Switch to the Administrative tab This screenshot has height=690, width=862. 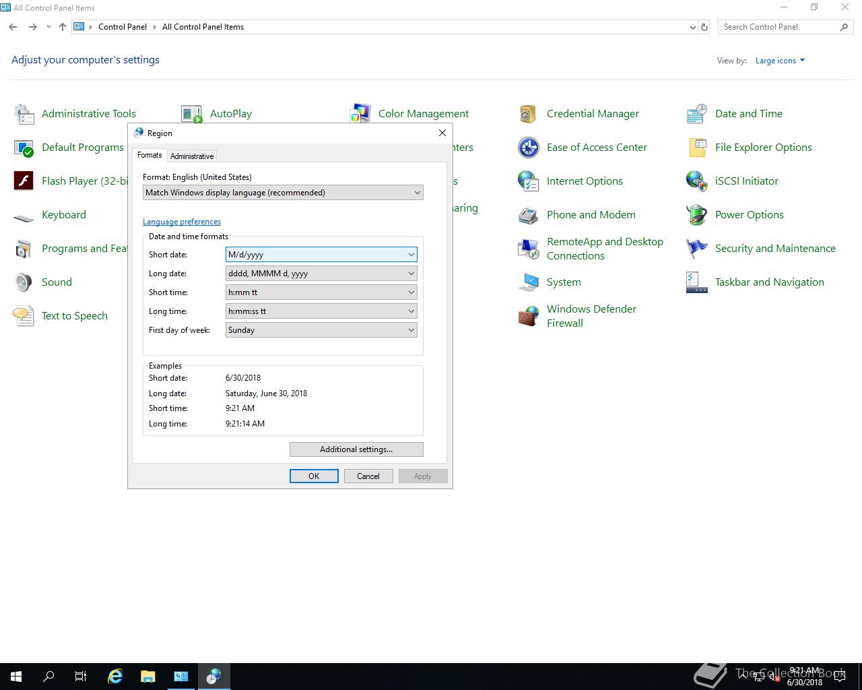[x=192, y=156]
